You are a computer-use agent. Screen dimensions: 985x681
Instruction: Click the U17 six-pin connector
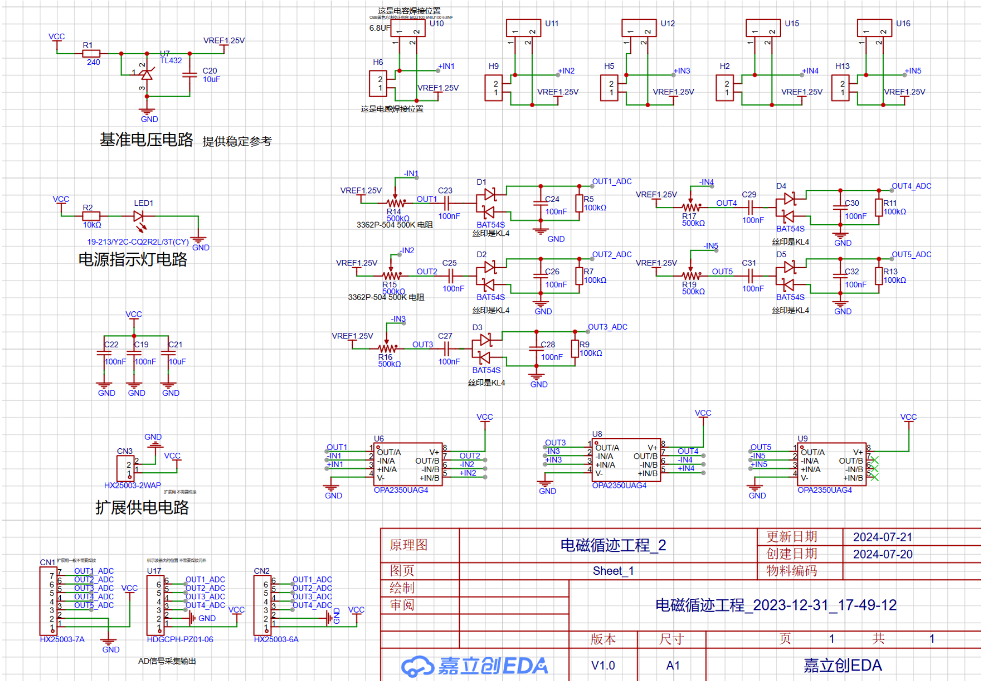coord(156,605)
